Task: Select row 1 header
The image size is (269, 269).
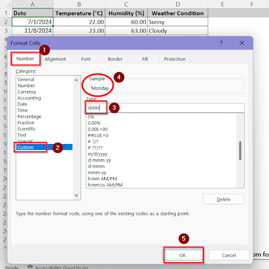Action: point(6,13)
